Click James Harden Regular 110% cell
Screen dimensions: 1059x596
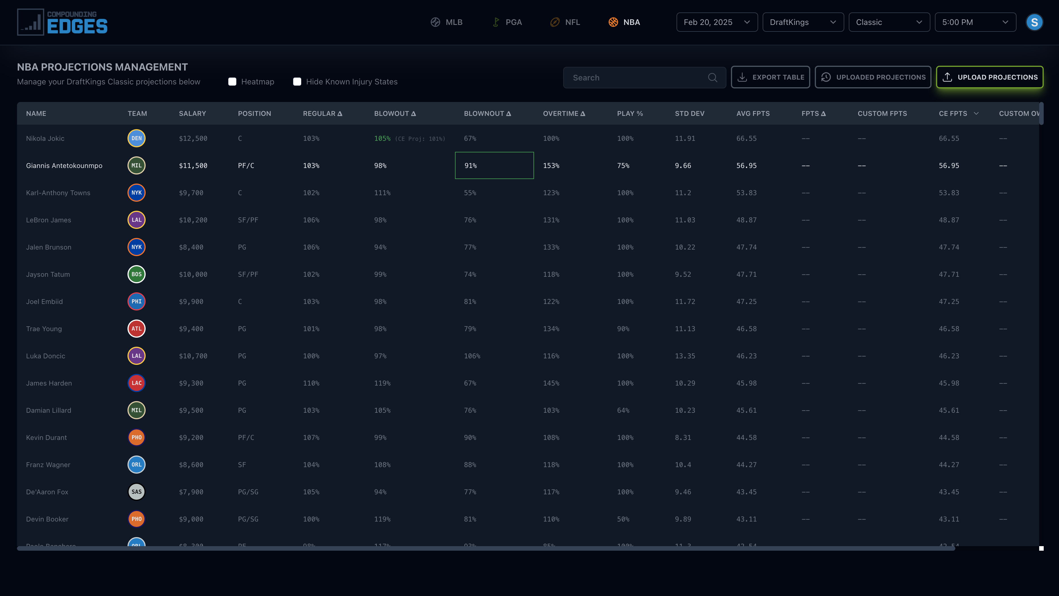(311, 383)
